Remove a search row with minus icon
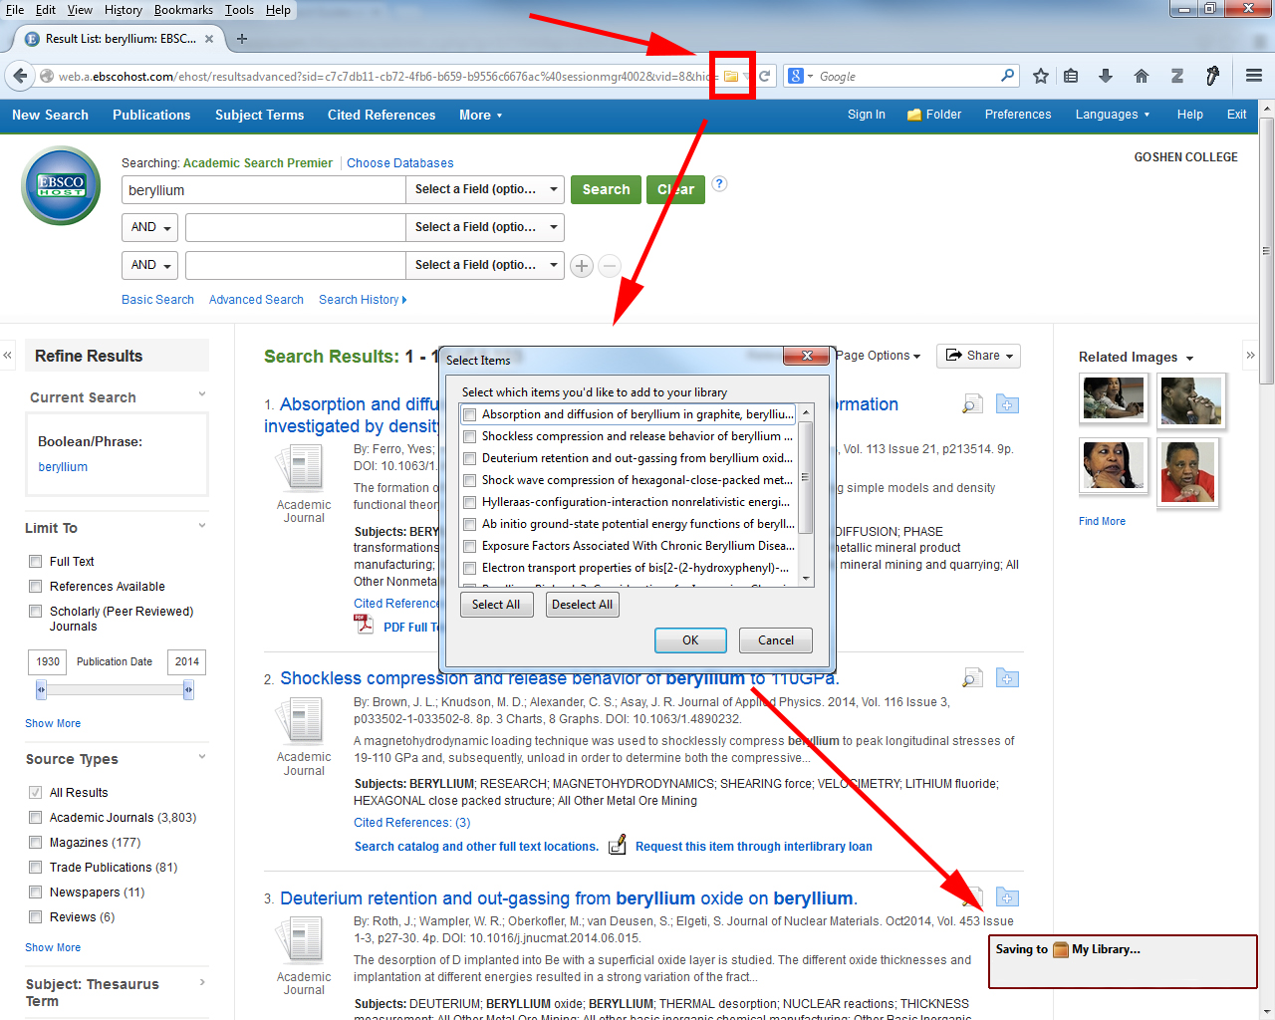This screenshot has width=1275, height=1020. click(x=610, y=266)
